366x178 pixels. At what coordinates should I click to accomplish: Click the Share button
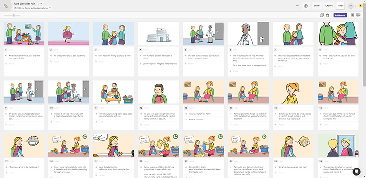pos(317,6)
